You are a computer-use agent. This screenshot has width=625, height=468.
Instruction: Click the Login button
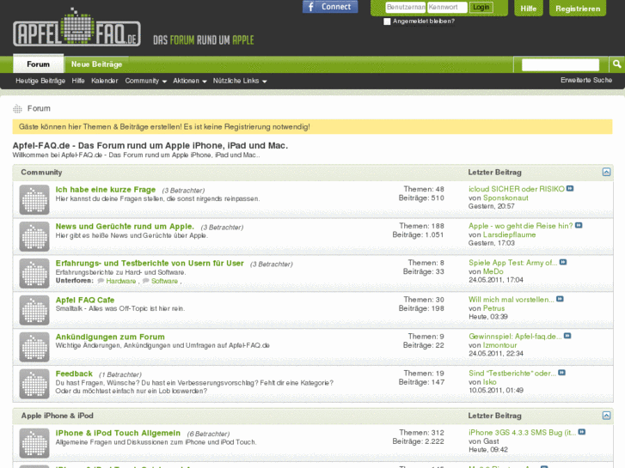click(481, 8)
